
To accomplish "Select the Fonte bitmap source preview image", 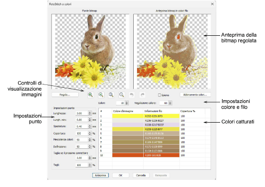I will point(90,52).
